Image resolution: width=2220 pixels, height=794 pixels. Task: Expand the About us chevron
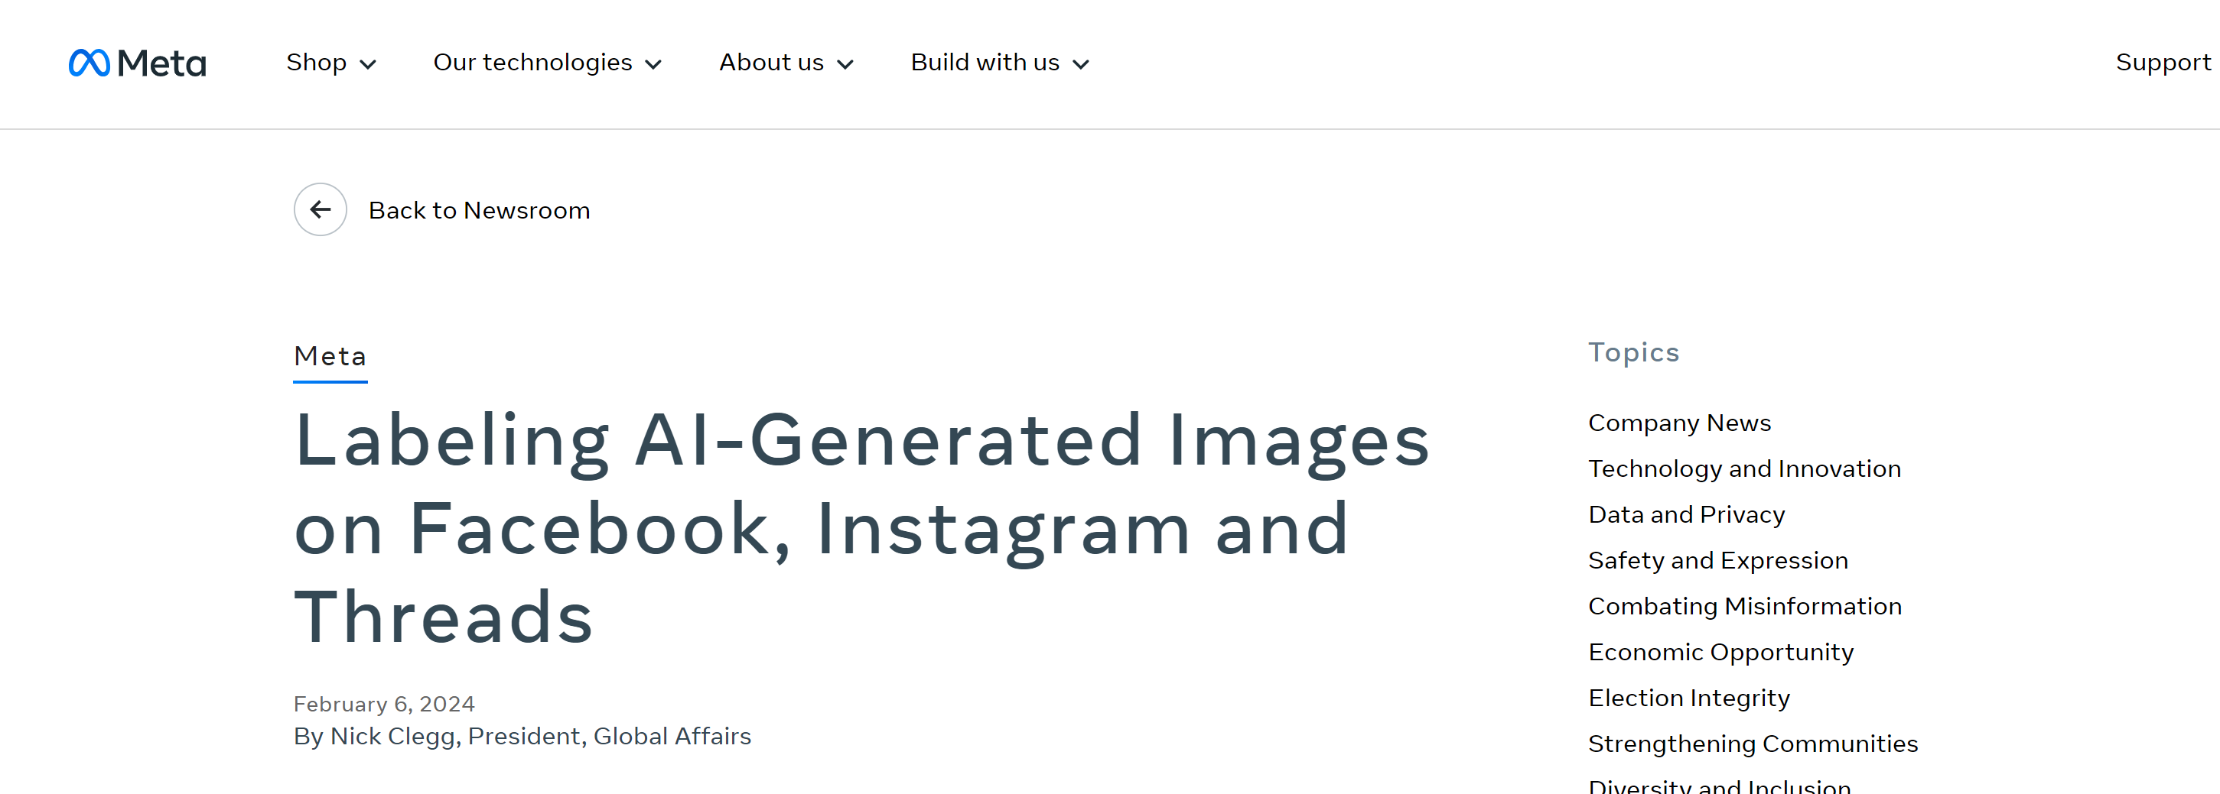click(845, 65)
